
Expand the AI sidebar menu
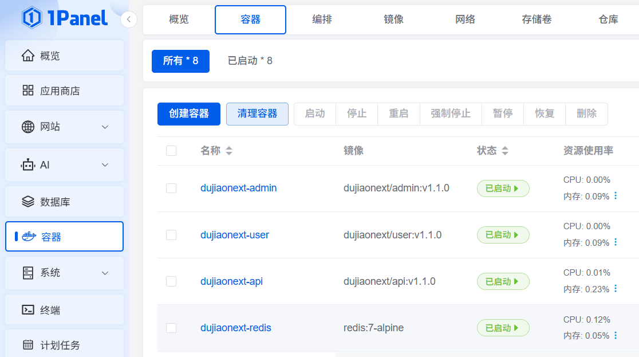pyautogui.click(x=105, y=165)
